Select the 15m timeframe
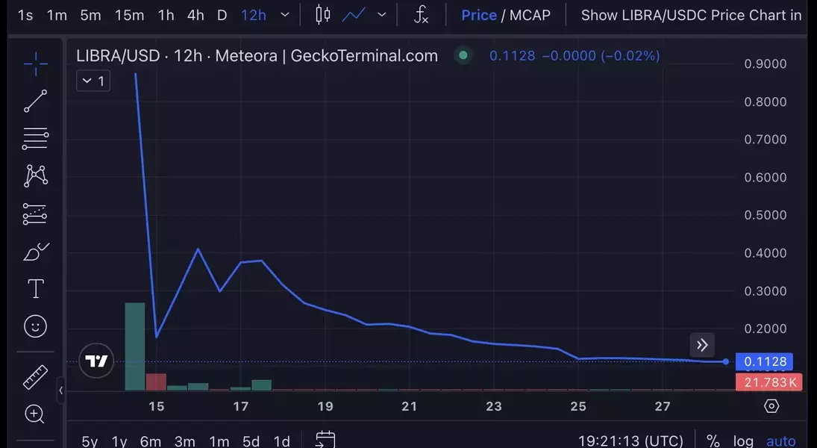This screenshot has width=817, height=448. pos(129,15)
